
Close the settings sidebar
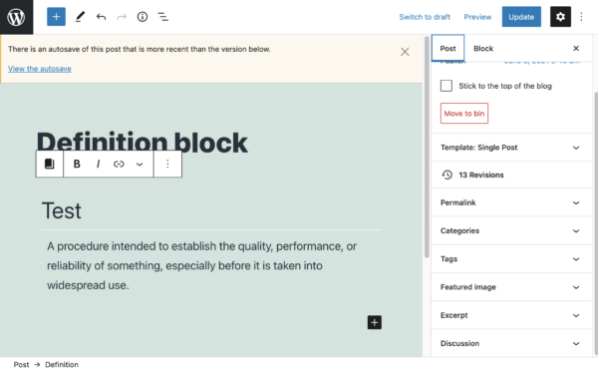coord(576,48)
